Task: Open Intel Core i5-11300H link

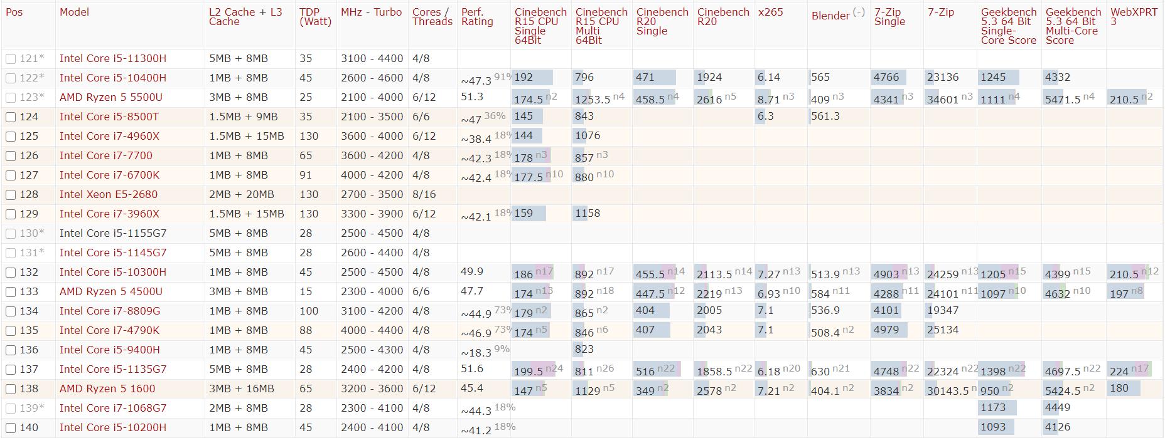Action: coord(113,59)
